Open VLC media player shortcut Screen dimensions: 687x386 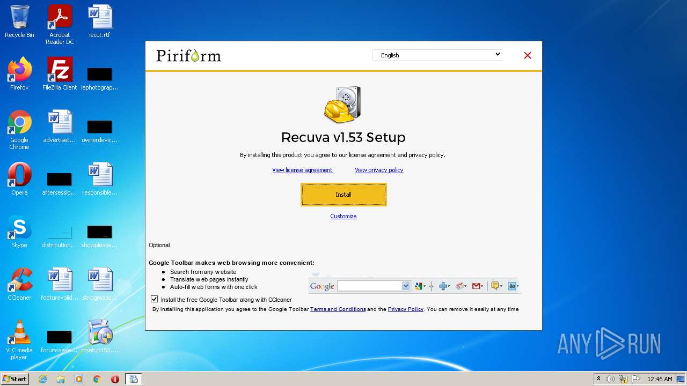(x=19, y=340)
